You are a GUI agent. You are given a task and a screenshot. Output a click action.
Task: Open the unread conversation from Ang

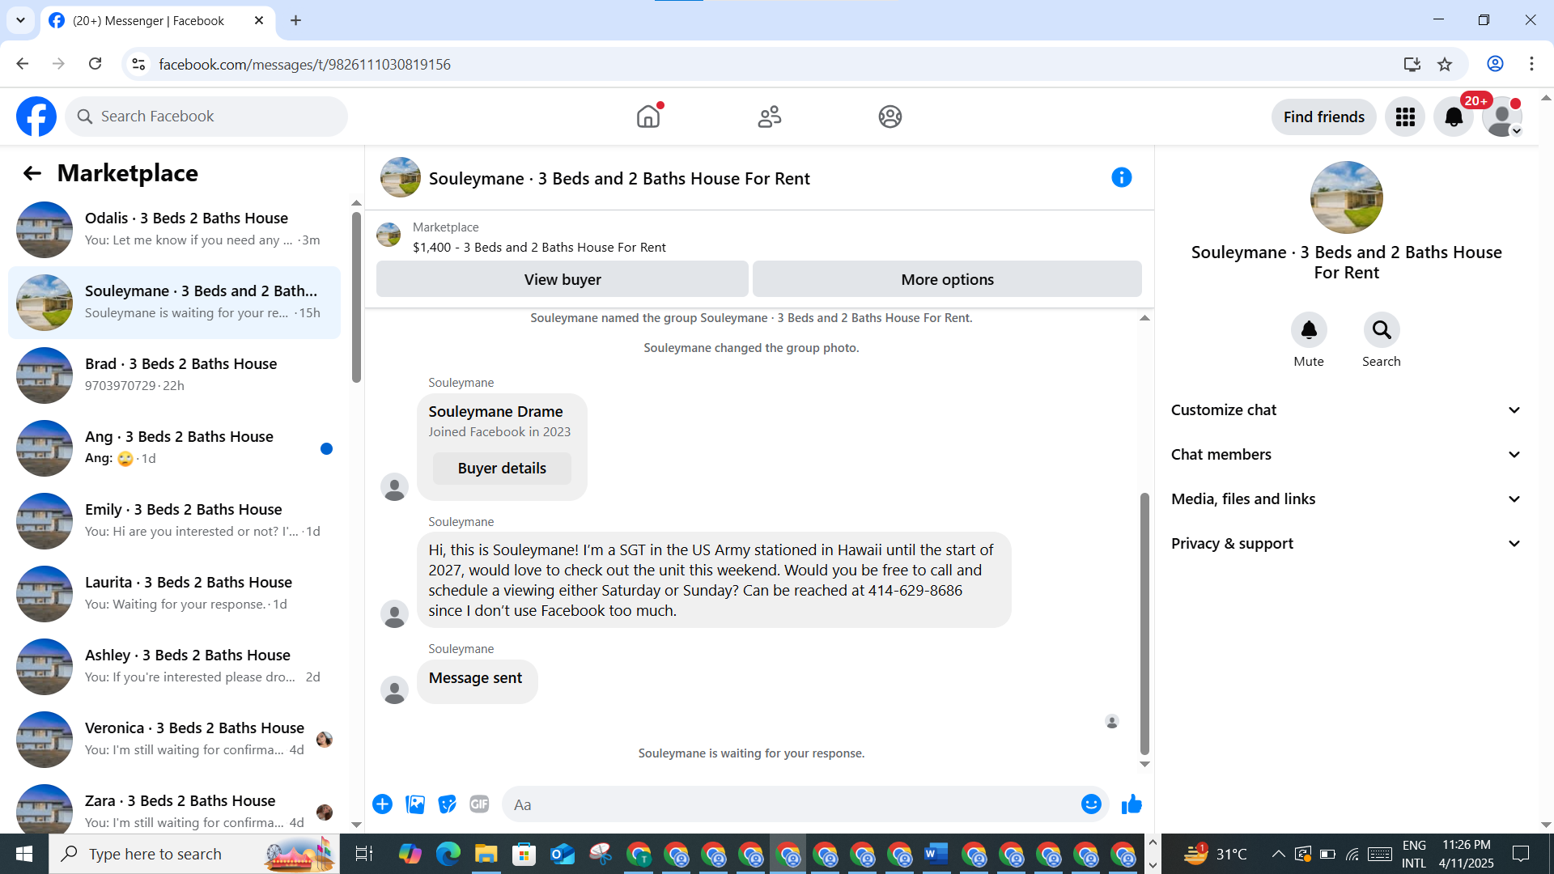point(174,448)
